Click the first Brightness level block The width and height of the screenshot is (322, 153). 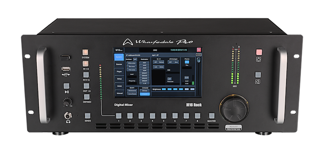click(164, 89)
